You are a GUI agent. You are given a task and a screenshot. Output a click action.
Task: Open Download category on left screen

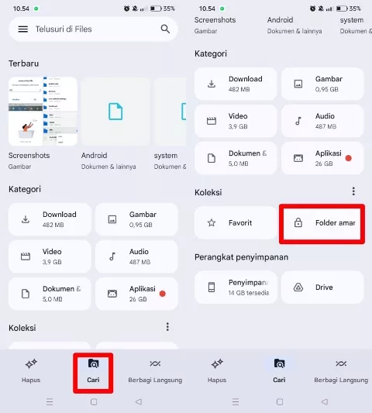(50, 219)
